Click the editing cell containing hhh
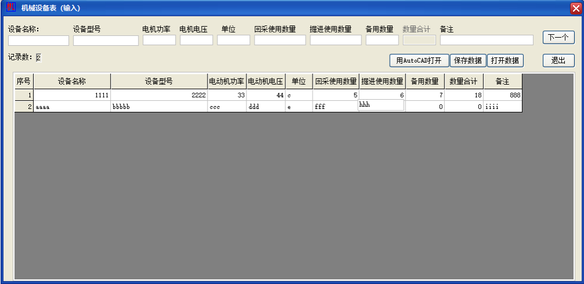The width and height of the screenshot is (584, 284). click(x=381, y=105)
